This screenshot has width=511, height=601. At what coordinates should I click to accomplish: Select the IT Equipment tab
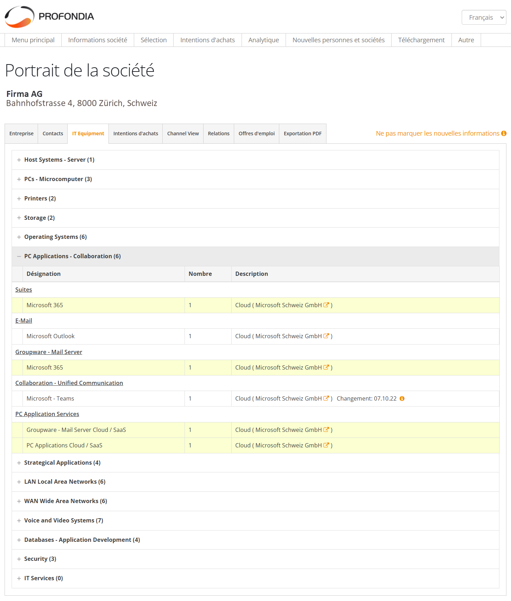click(88, 134)
